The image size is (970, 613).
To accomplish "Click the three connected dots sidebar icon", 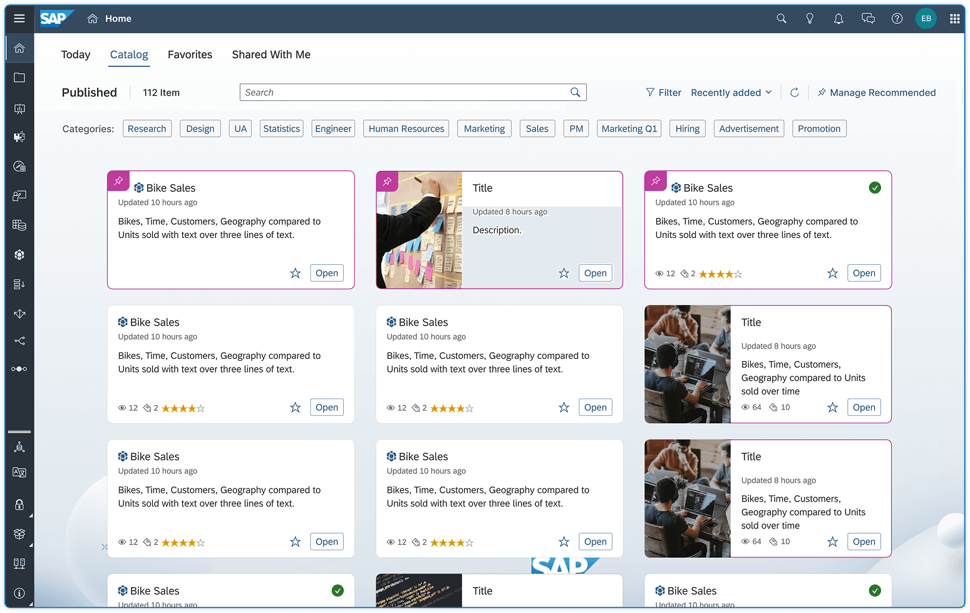I will [x=19, y=369].
